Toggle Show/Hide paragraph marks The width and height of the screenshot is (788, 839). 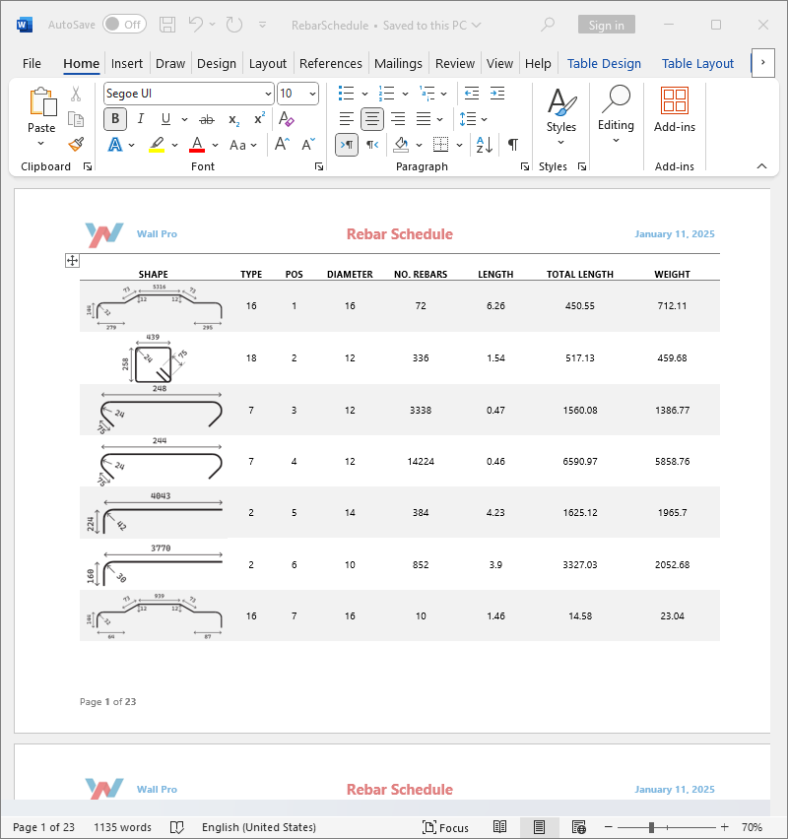(513, 145)
